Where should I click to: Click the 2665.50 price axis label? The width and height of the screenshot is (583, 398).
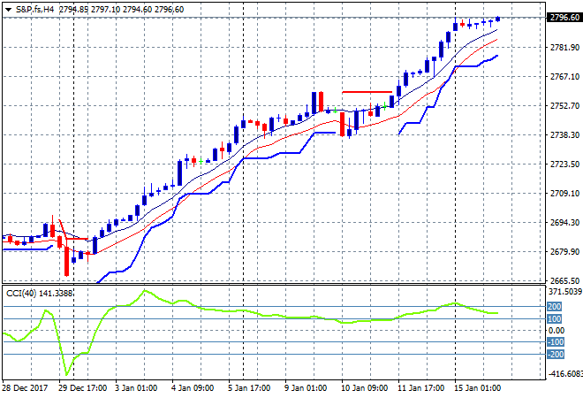tap(564, 280)
